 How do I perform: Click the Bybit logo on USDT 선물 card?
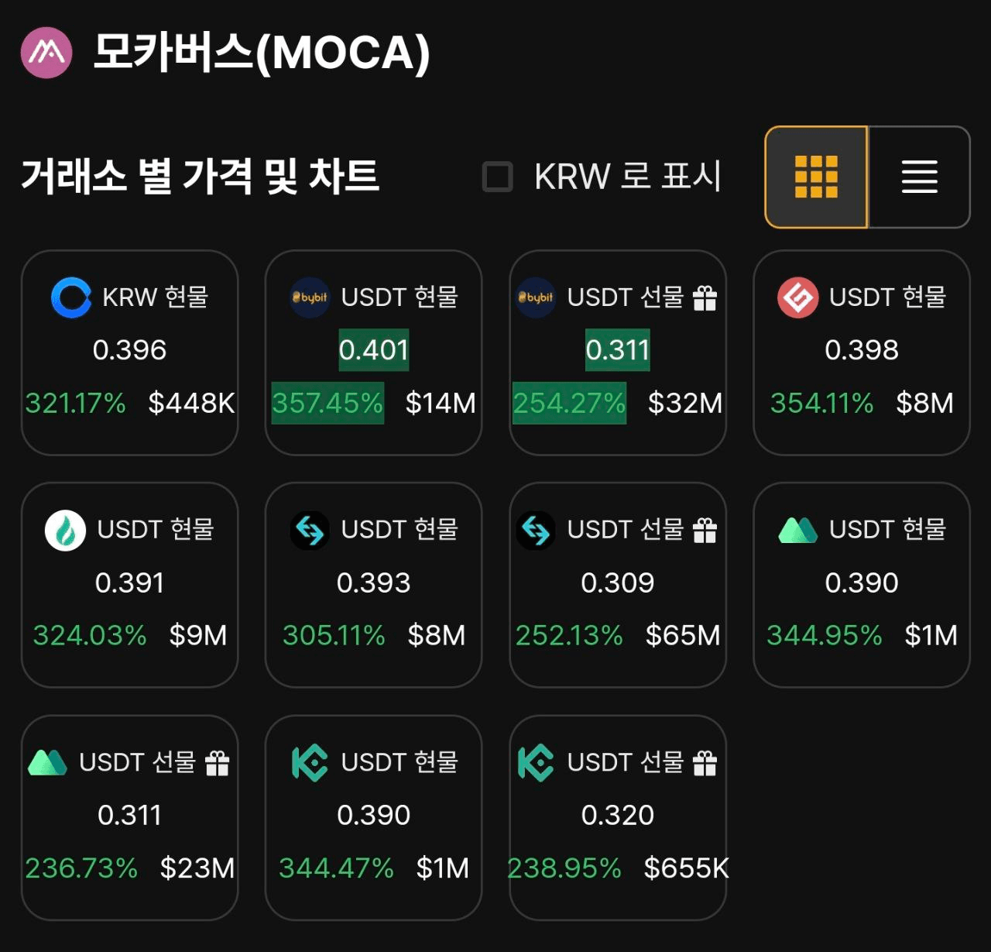click(536, 297)
